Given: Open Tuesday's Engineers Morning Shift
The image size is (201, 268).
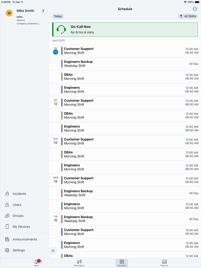Looking at the screenshot, I should [x=125, y=245].
